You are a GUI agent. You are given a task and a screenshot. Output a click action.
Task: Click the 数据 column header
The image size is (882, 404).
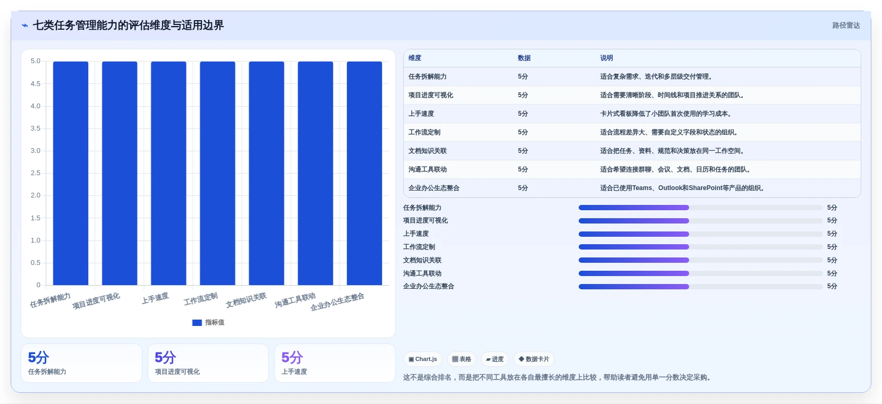point(524,58)
